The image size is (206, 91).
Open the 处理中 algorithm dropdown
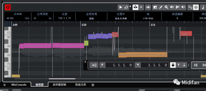121,18
